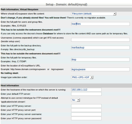Click the hostname field containing 192.168.1.112
Screen dimensions: 132x124
click(x=86, y=90)
